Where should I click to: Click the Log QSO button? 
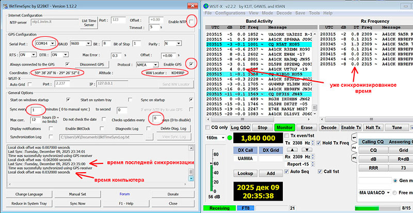point(240,127)
